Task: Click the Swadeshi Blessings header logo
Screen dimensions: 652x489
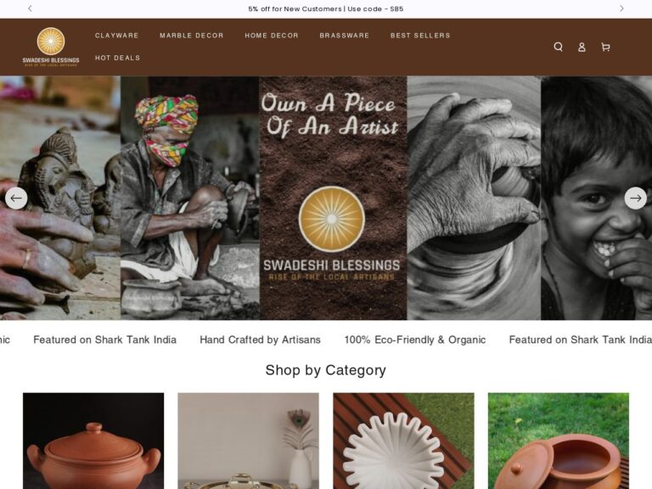Action: click(51, 47)
